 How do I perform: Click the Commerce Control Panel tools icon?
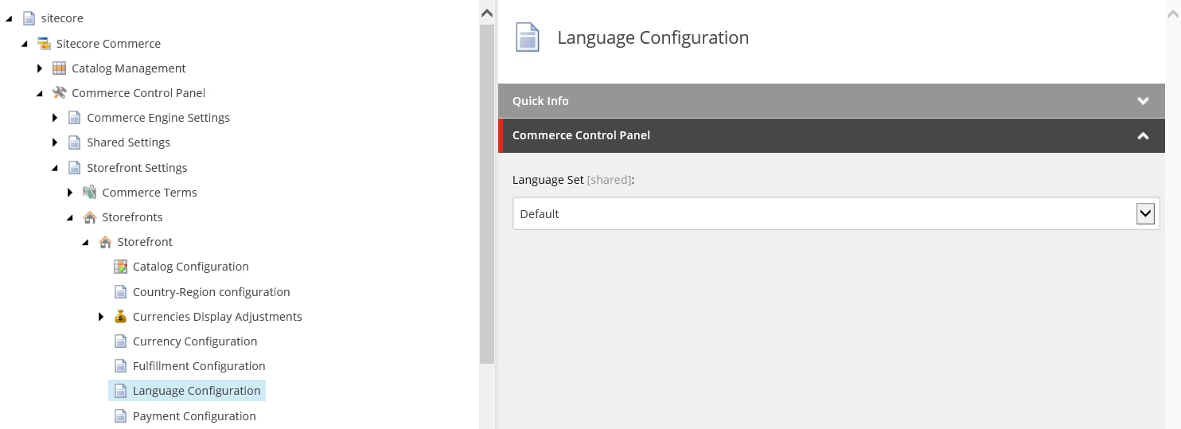pyautogui.click(x=59, y=92)
